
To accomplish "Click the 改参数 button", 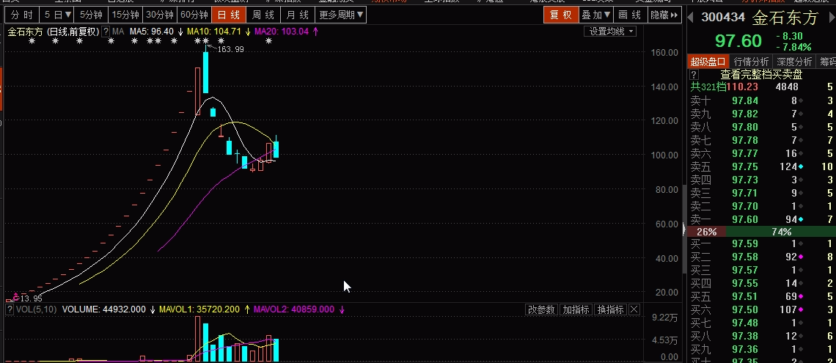I will (542, 309).
